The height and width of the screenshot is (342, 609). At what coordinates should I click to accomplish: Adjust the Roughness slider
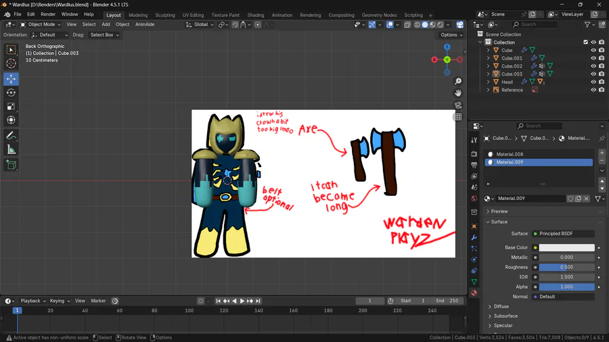pyautogui.click(x=566, y=267)
